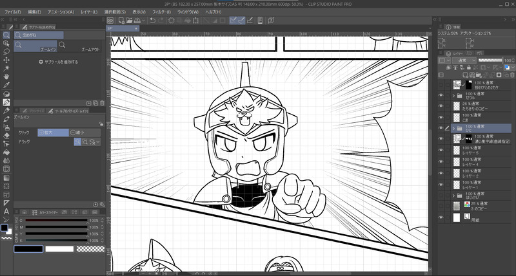
Task: Click the Undo arrow
Action: [x=152, y=21]
